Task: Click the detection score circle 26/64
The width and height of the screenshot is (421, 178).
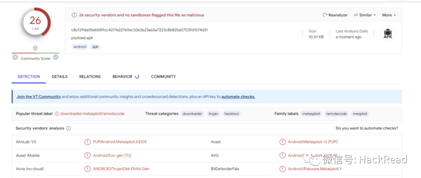Action: pyautogui.click(x=35, y=23)
